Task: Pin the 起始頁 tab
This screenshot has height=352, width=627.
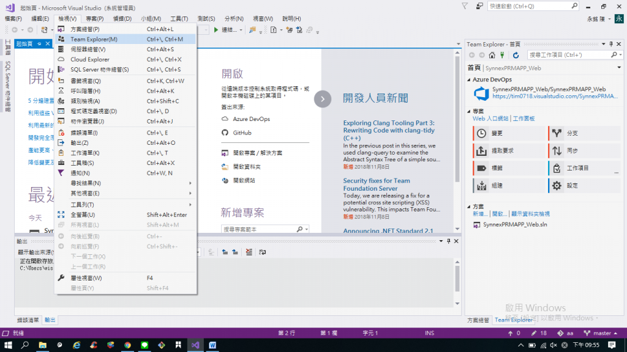Action: [39, 44]
